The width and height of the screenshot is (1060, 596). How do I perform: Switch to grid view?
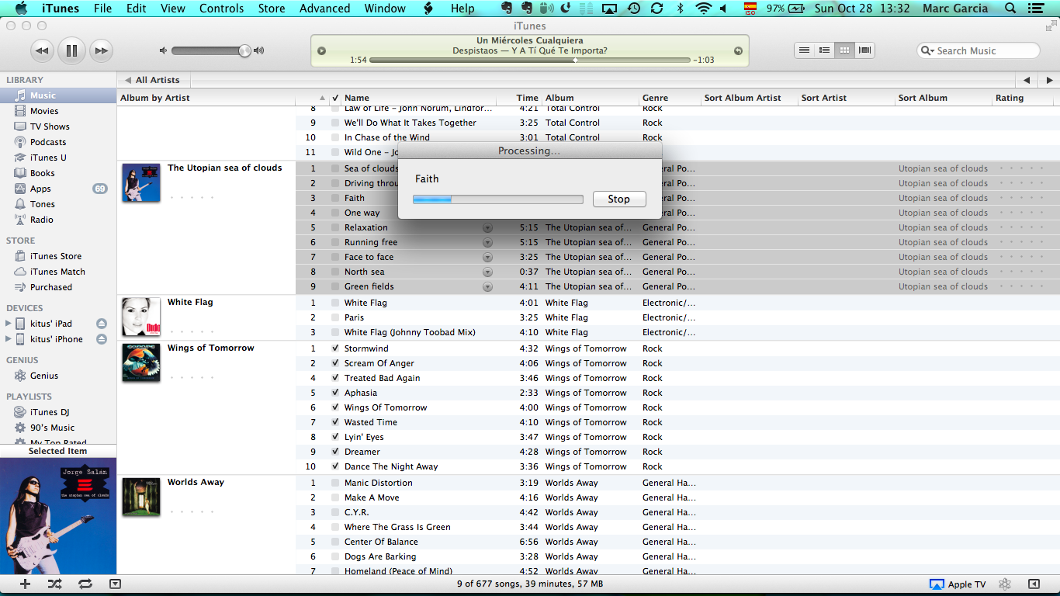(844, 50)
